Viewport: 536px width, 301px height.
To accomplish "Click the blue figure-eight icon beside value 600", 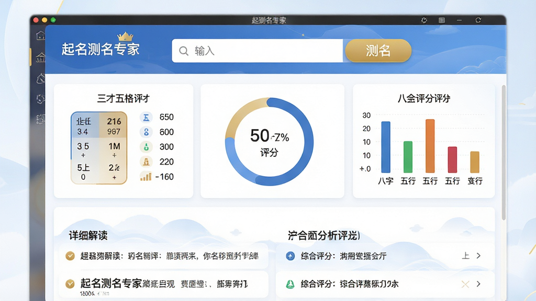I will click(146, 132).
